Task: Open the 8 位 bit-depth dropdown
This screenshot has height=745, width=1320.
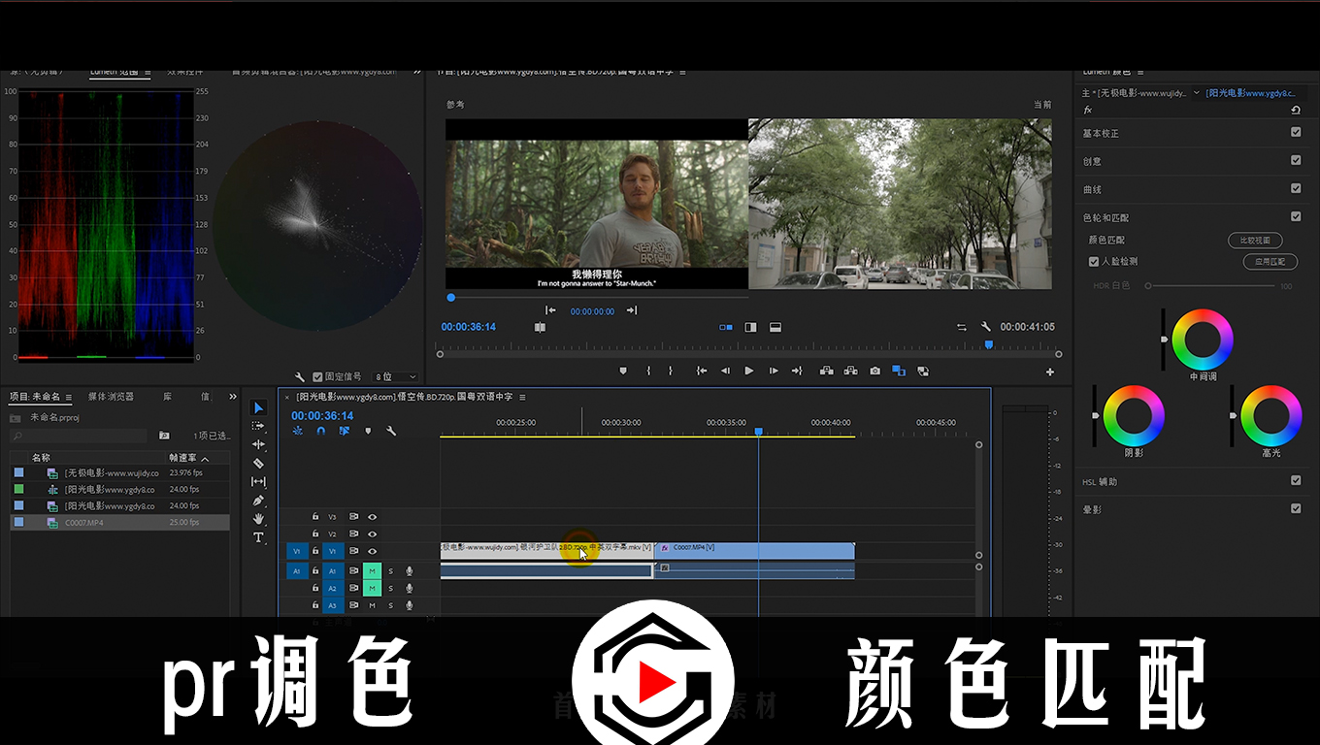Action: click(x=396, y=376)
